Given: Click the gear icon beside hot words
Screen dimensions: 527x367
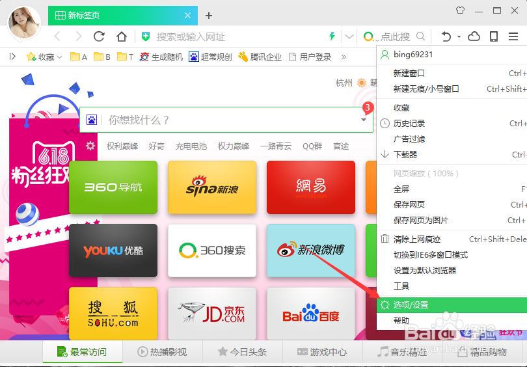Looking at the screenshot, I should coord(90,146).
